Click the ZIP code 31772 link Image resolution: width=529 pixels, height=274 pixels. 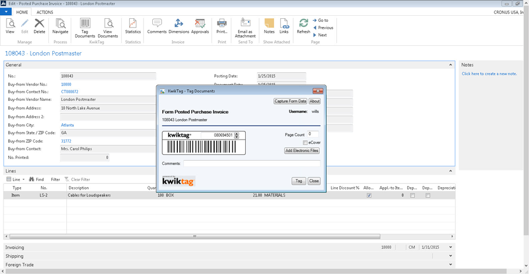tap(66, 141)
